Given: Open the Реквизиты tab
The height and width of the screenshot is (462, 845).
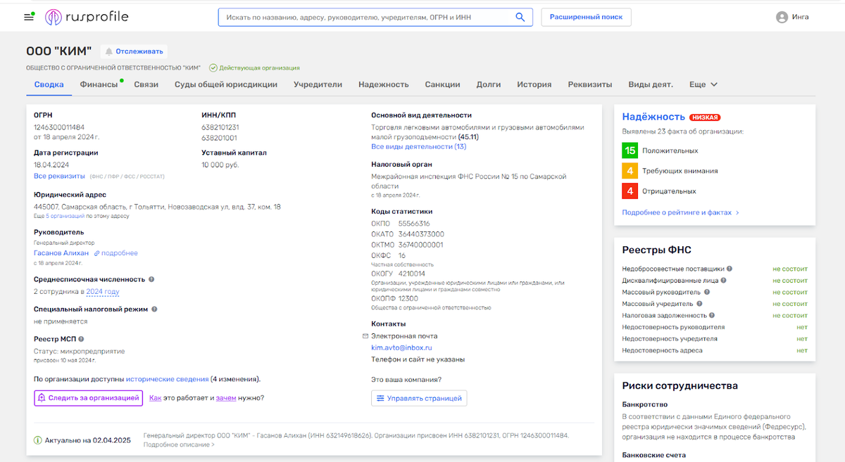Looking at the screenshot, I should [590, 84].
